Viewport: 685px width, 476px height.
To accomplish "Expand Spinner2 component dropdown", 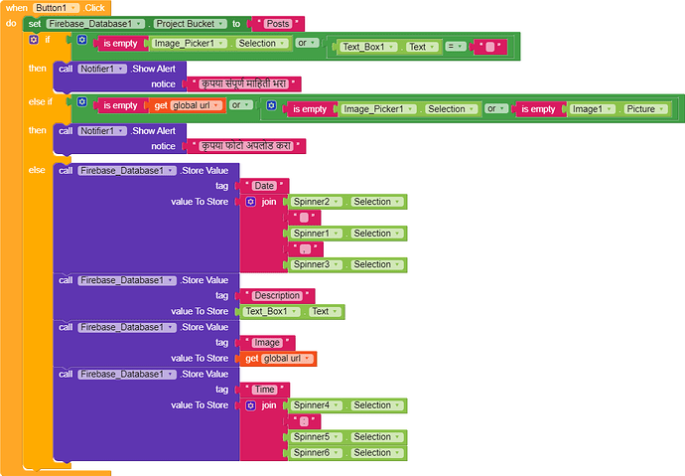I will pyautogui.click(x=336, y=202).
